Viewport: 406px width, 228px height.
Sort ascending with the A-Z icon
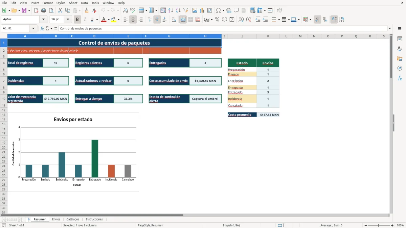pyautogui.click(x=171, y=10)
